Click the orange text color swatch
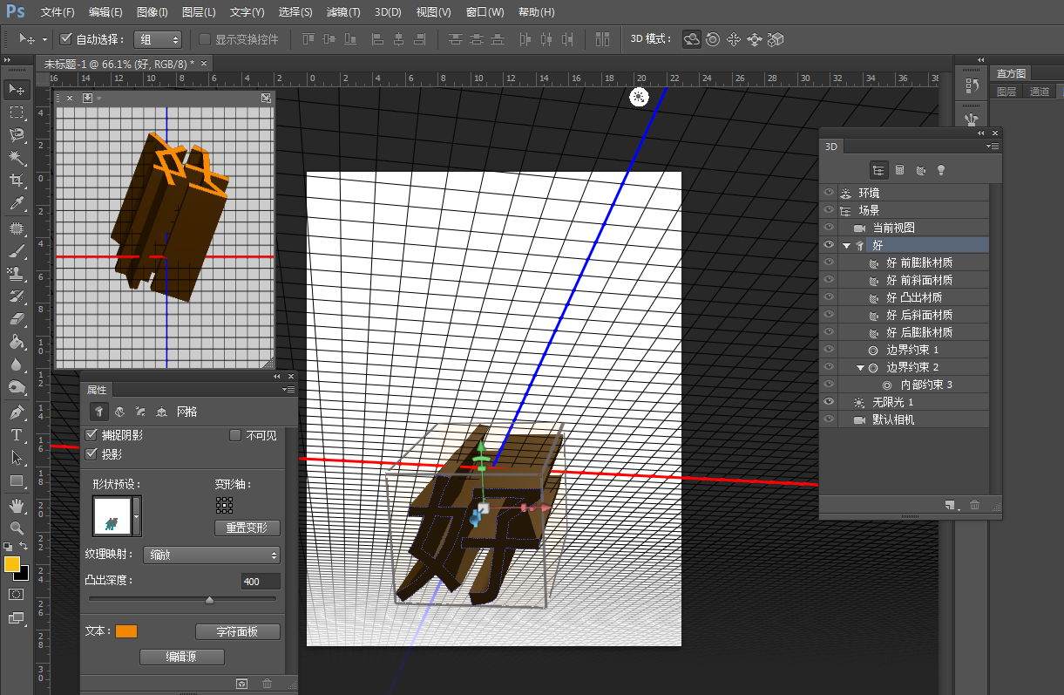The height and width of the screenshot is (695, 1064). [126, 631]
